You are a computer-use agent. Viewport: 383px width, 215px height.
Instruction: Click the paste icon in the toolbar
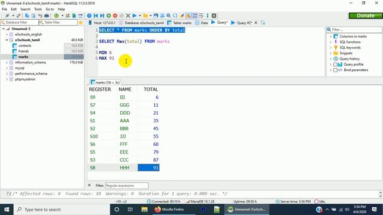pos(34,16)
